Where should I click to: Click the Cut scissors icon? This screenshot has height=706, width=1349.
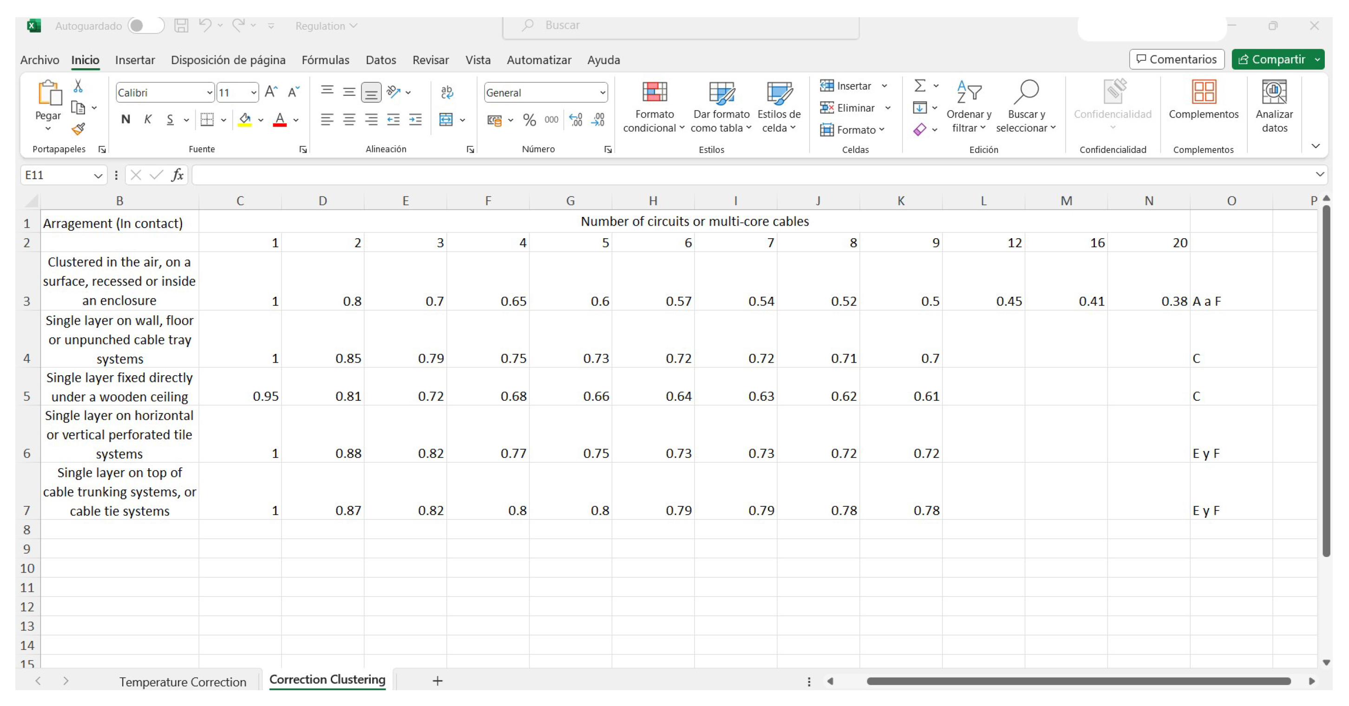78,86
